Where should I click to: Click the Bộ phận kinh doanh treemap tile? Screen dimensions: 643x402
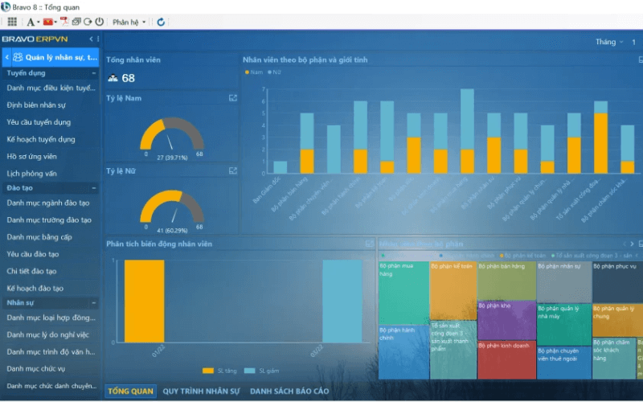506,359
